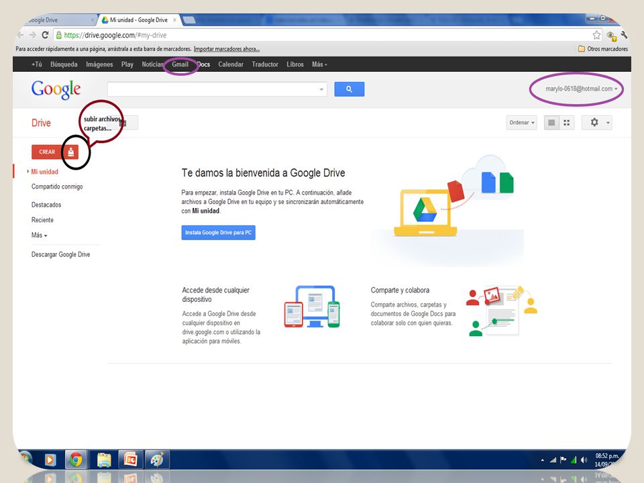This screenshot has width=644, height=483.
Task: Click the Google logo
Action: (x=56, y=89)
